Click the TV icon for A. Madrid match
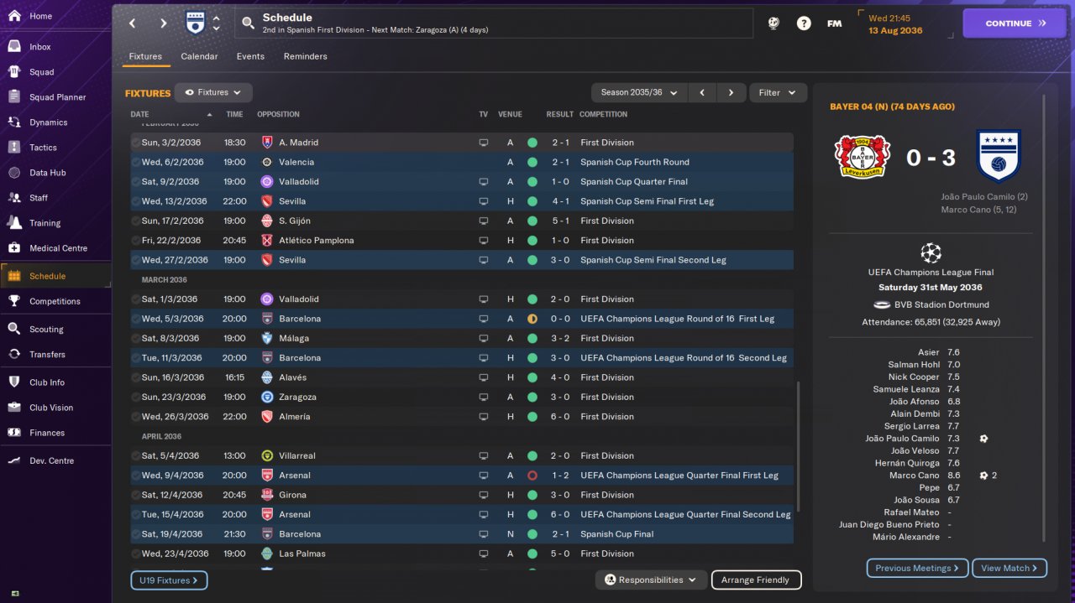Screen dimensions: 1075x603 point(483,143)
